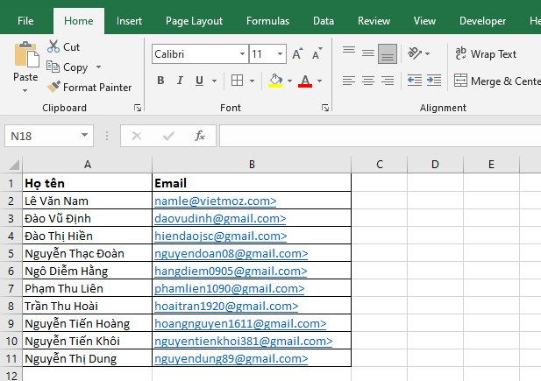The width and height of the screenshot is (541, 381).
Task: Open the Borders tool in Font group
Action: (237, 81)
